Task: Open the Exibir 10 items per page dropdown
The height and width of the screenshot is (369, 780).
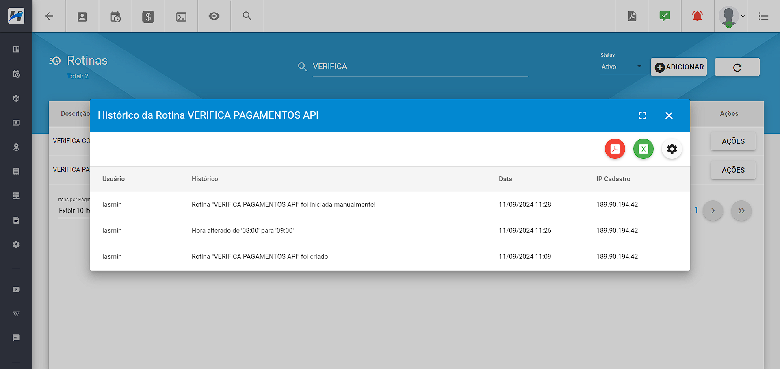Action: tap(74, 211)
